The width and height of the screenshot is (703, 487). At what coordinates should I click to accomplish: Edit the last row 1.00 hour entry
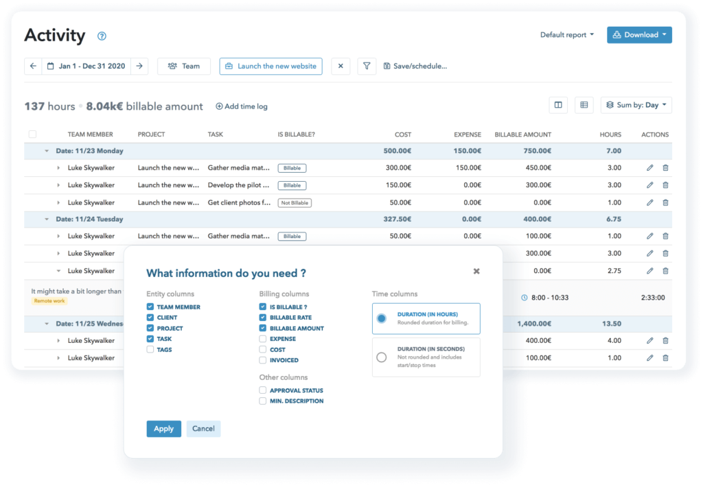(x=649, y=357)
